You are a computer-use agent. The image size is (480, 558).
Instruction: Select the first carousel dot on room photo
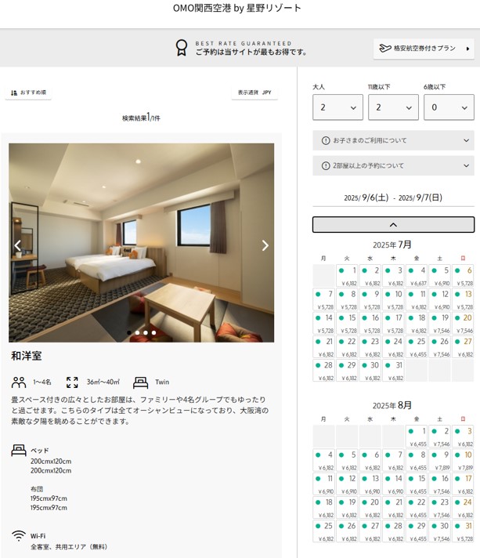[129, 333]
